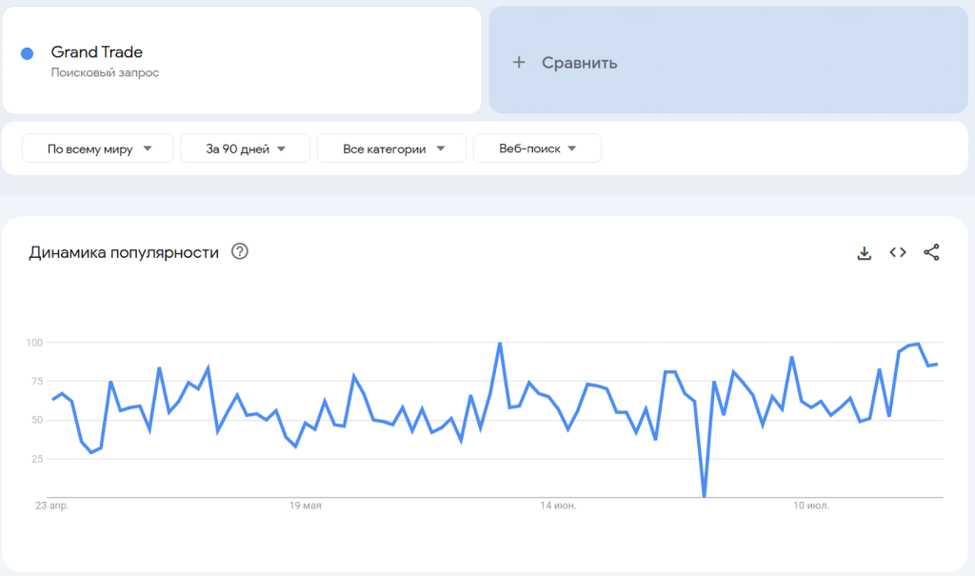The height and width of the screenshot is (576, 975).
Task: Expand the Все категории dropdown
Action: (391, 149)
